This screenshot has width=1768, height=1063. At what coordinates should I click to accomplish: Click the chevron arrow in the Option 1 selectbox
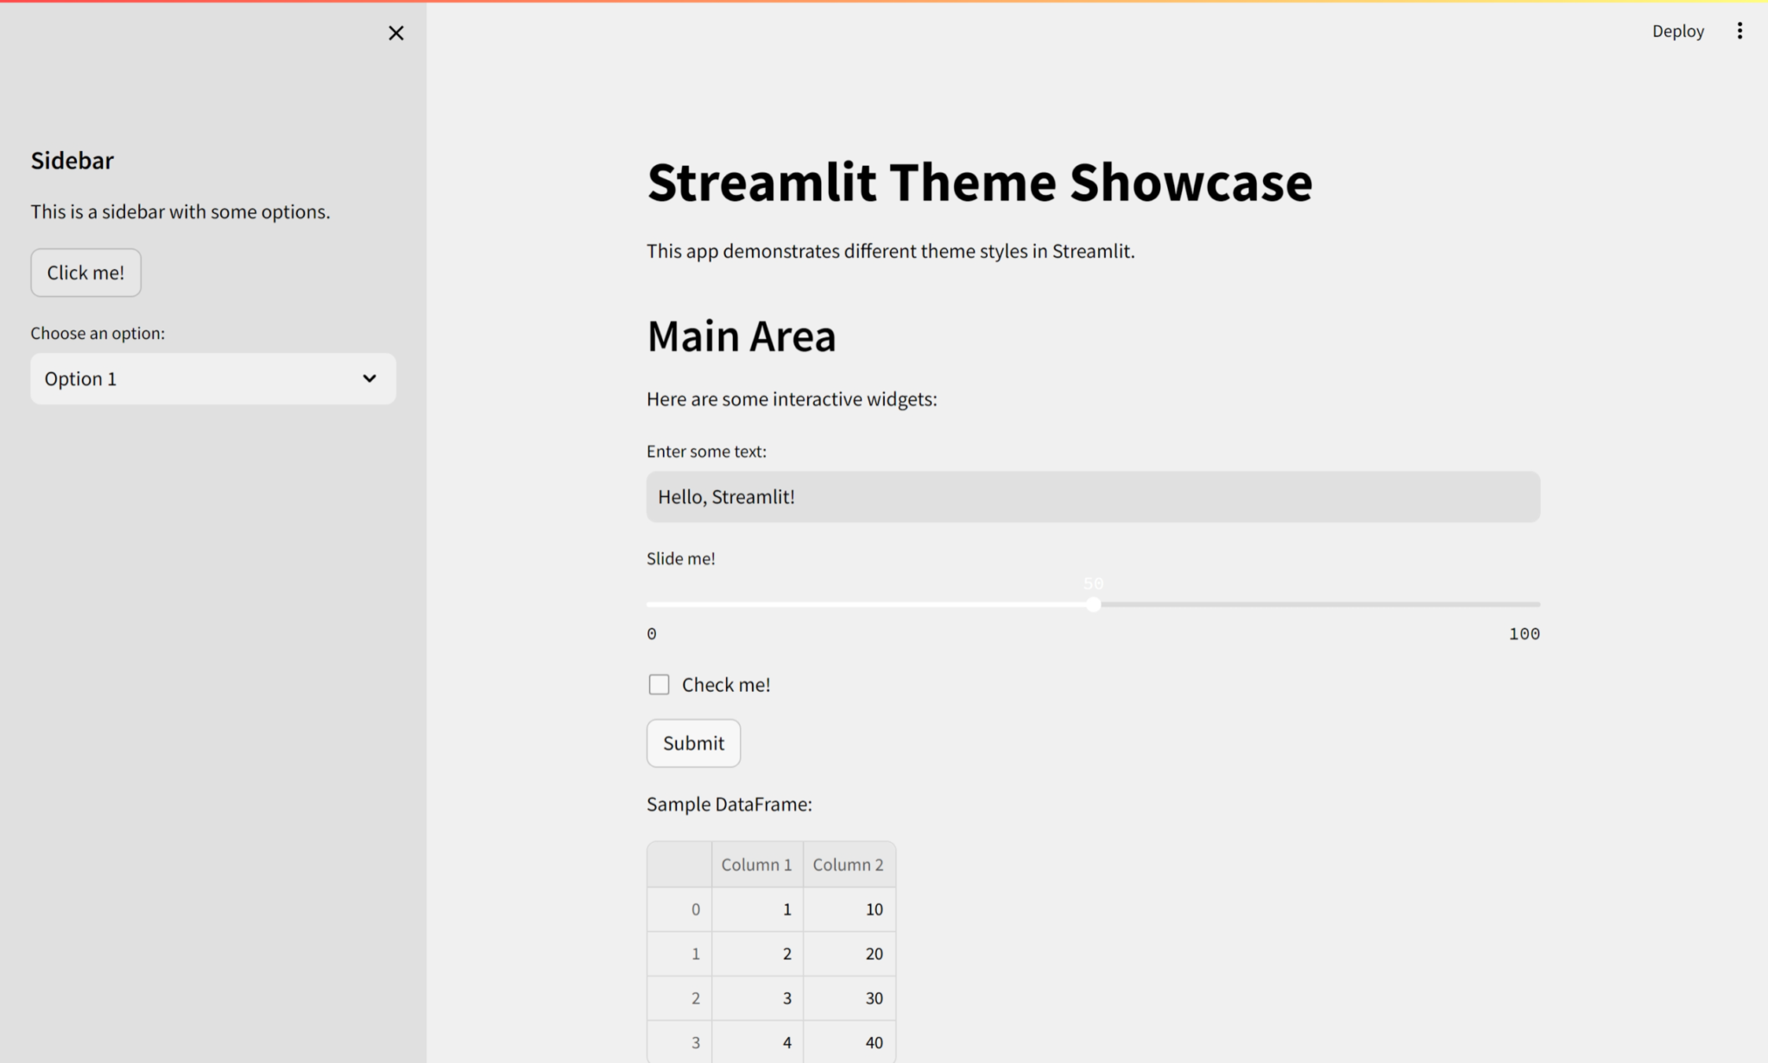369,379
